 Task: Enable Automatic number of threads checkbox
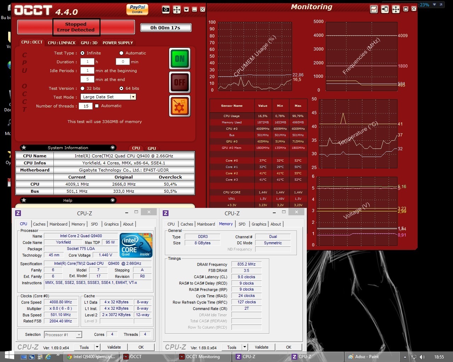[x=97, y=106]
